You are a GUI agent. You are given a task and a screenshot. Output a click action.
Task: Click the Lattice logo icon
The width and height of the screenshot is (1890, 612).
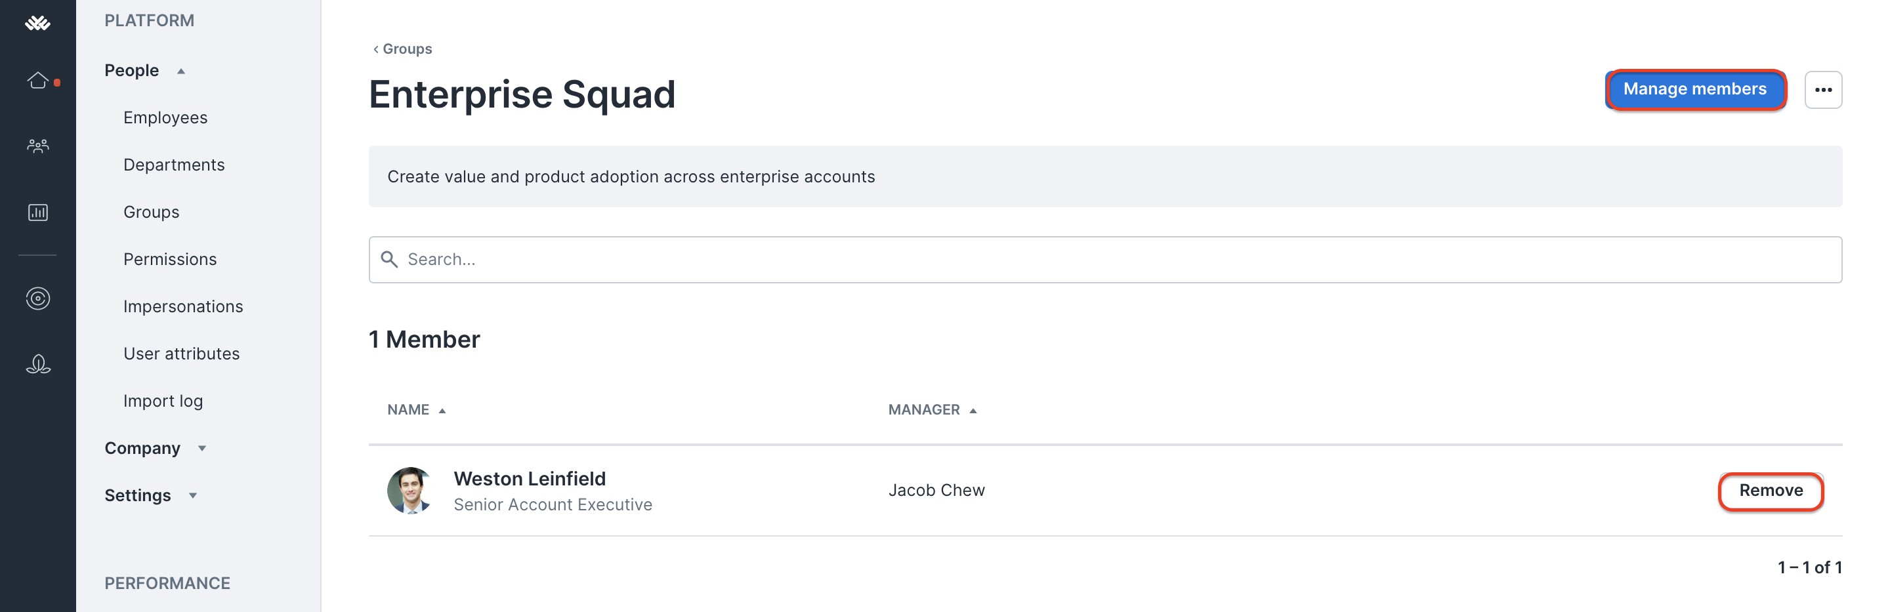pos(37,23)
